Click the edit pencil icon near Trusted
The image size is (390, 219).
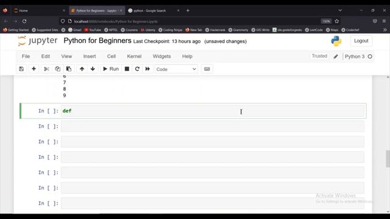click(x=336, y=57)
